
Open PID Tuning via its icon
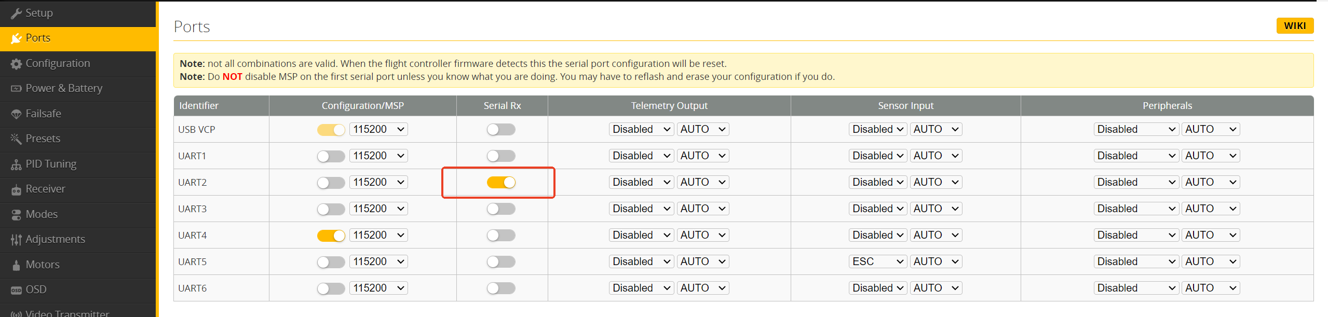click(16, 164)
